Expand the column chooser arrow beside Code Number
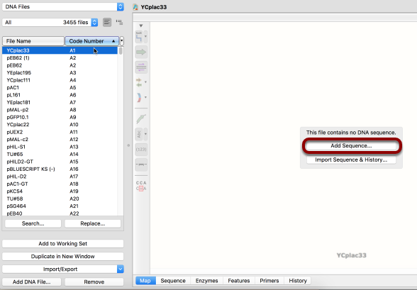Image resolution: width=417 pixels, height=290 pixels. click(x=122, y=41)
